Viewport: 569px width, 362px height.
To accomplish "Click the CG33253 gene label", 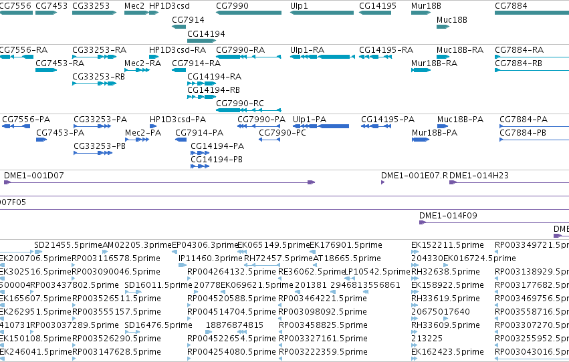I will pos(91,6).
